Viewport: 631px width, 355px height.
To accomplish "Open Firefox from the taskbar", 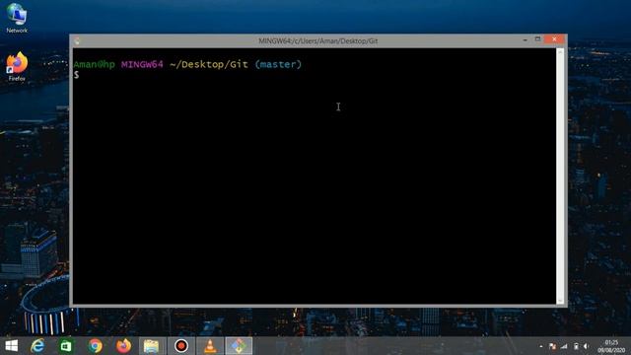I will point(124,346).
